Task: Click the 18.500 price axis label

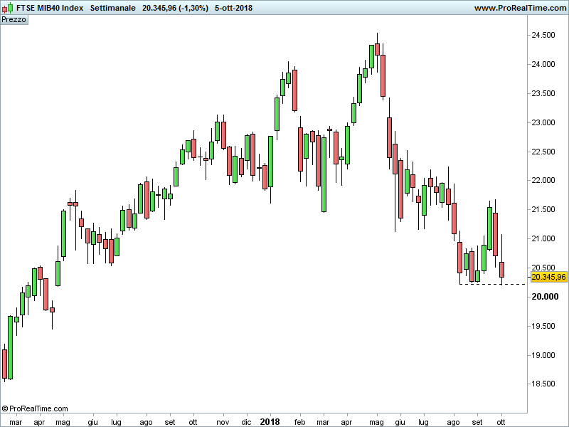Action: click(x=543, y=384)
